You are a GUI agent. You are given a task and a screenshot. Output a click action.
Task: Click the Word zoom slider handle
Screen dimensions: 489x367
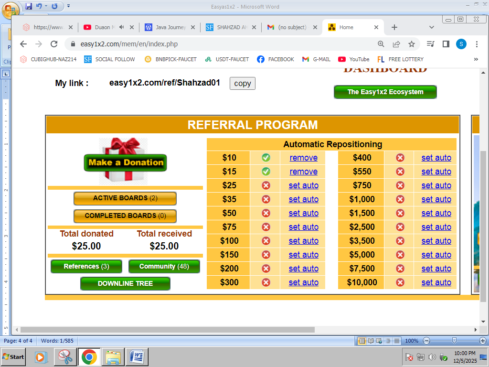(x=454, y=341)
